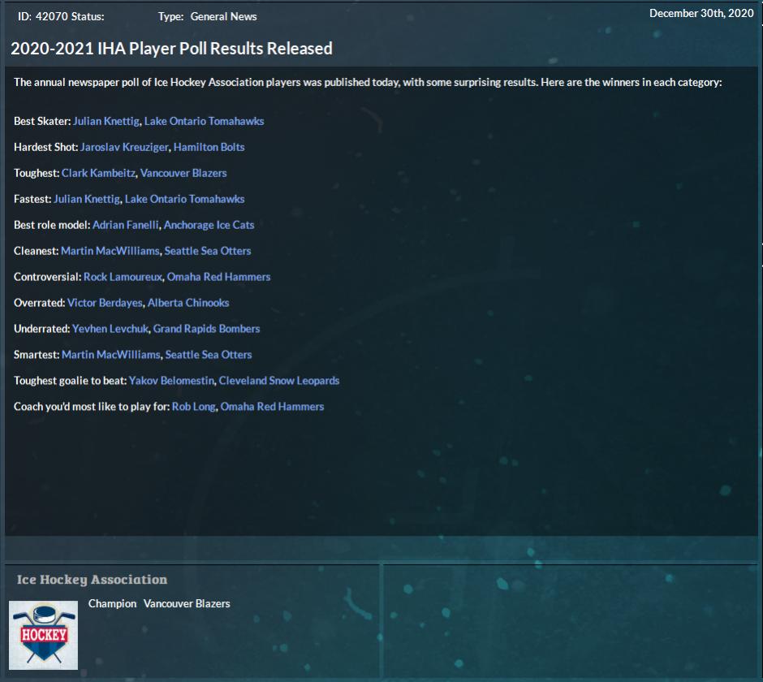Screen dimensions: 763x682
Task: Select Clark Kambeitz player link
Action: [98, 173]
